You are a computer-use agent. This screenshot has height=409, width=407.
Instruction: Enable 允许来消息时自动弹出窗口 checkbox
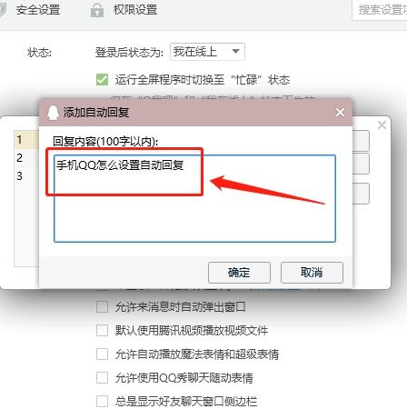pyautogui.click(x=102, y=306)
